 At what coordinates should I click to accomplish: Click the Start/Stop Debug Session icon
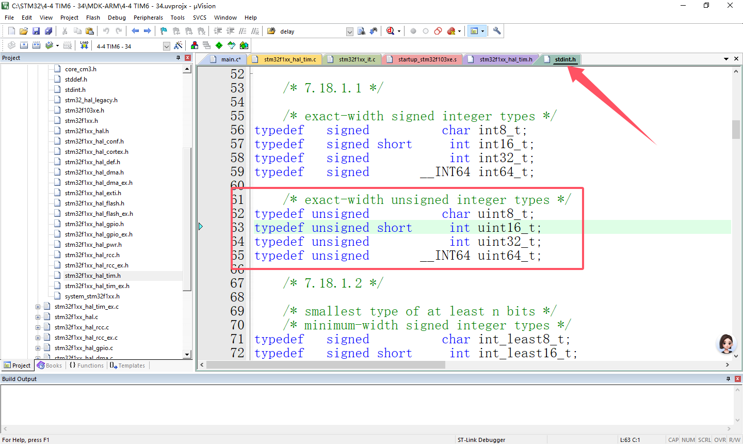[x=391, y=31]
